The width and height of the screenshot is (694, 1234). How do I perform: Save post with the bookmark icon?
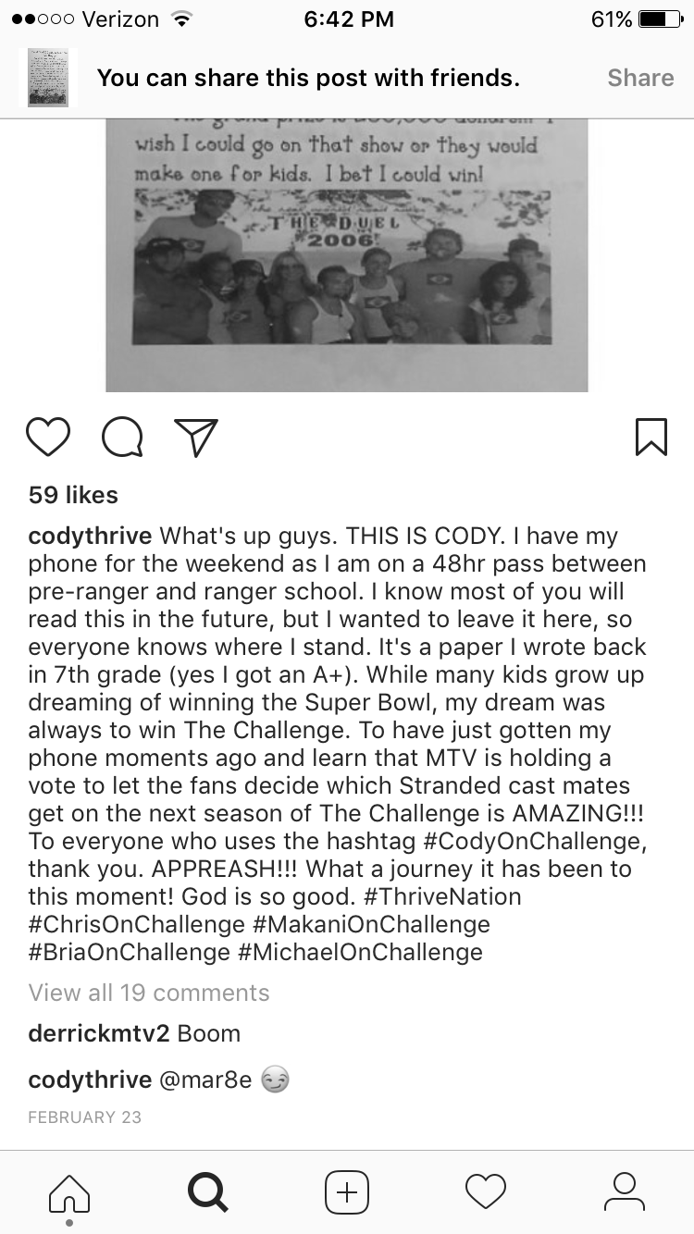point(651,437)
